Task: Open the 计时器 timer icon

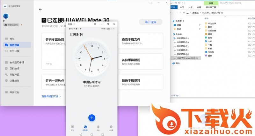Action: (x=111, y=127)
